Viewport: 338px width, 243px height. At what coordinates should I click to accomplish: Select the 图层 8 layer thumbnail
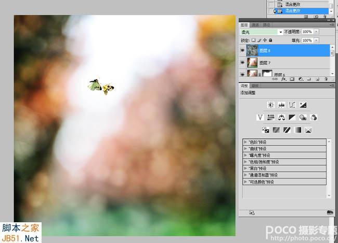pyautogui.click(x=252, y=50)
